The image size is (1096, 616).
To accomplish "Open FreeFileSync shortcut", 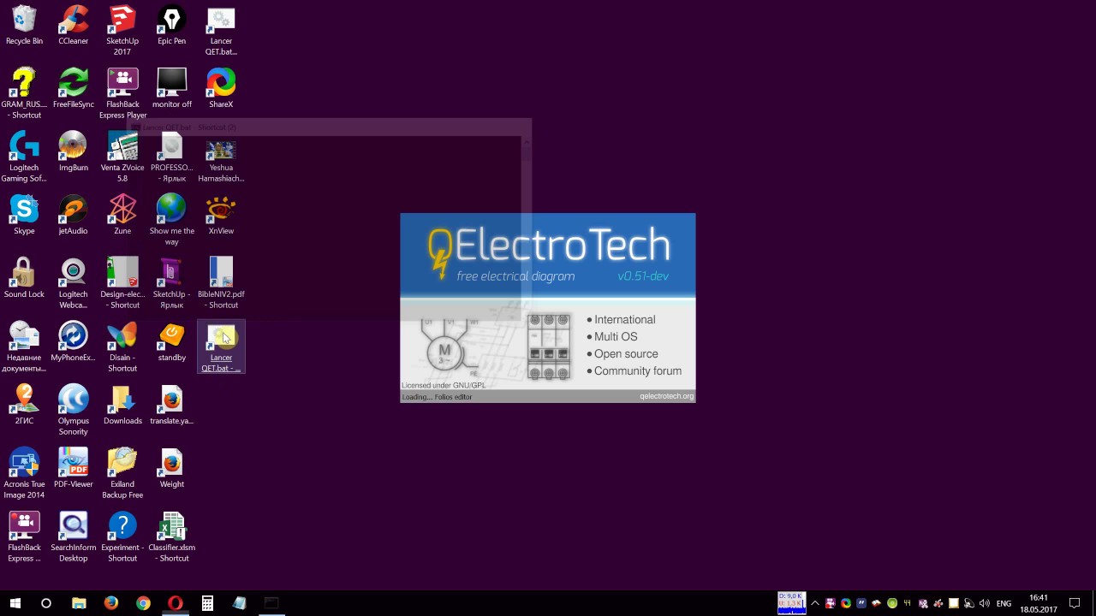I will coord(73,88).
